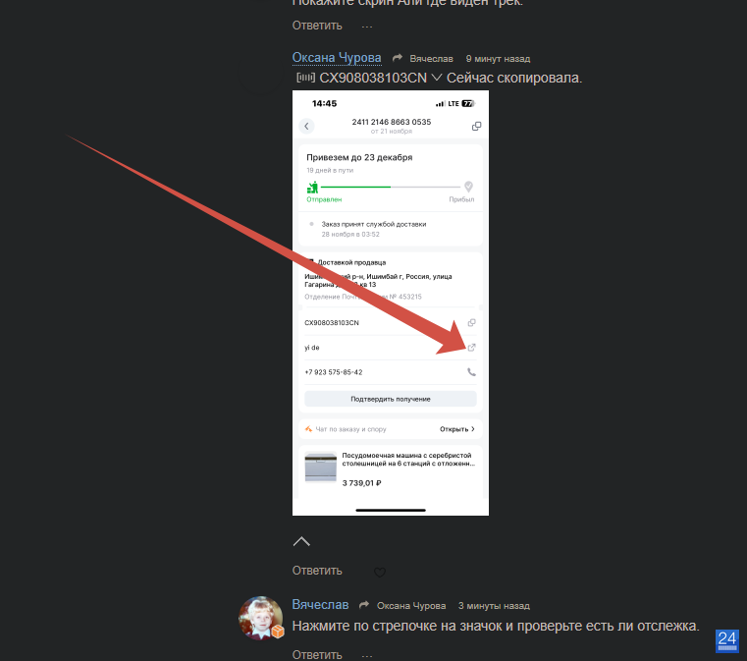The height and width of the screenshot is (661, 747).
Task: Click Ответить below Вячеслав's last comment
Action: tap(317, 655)
